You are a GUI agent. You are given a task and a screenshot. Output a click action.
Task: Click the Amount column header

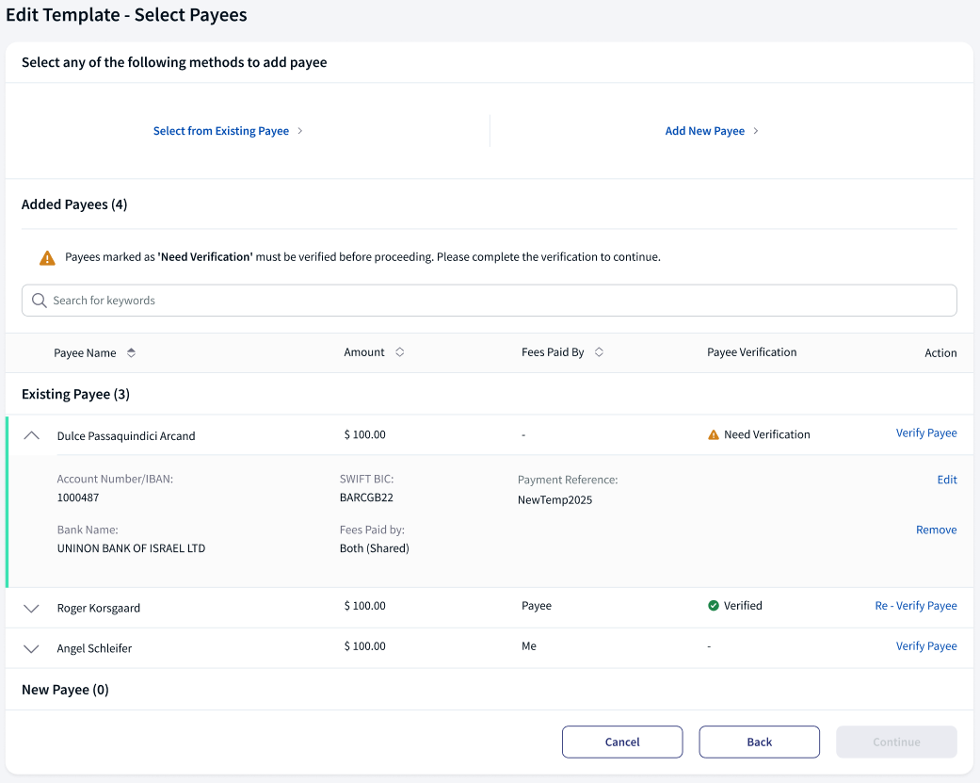coord(364,352)
